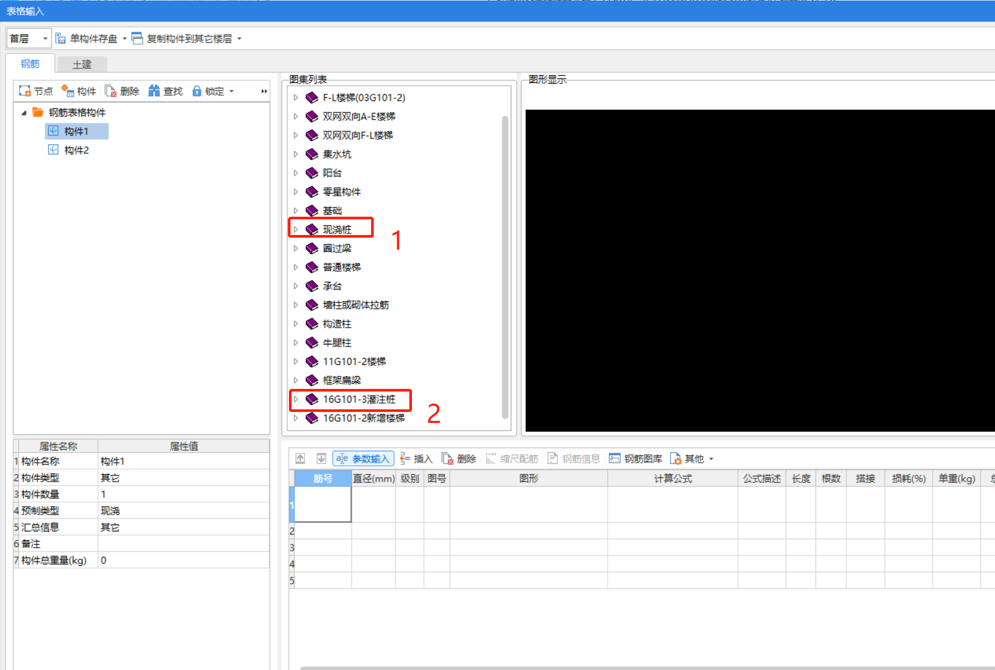
Task: Open the 首层 floor dropdown
Action: [x=45, y=39]
